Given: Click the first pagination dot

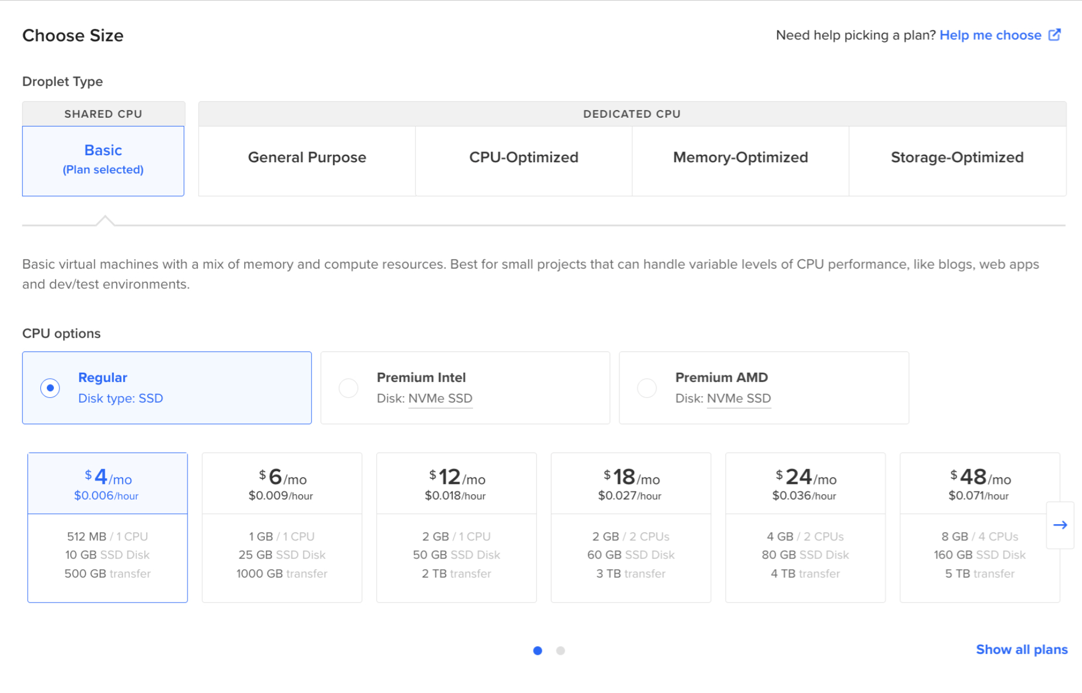Looking at the screenshot, I should (537, 651).
